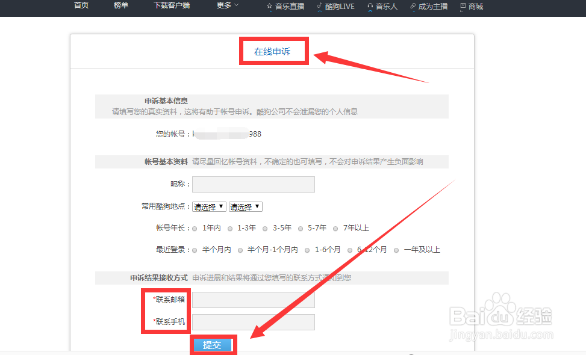Select the 7年以上 account age radio
586x355 pixels.
coord(335,229)
